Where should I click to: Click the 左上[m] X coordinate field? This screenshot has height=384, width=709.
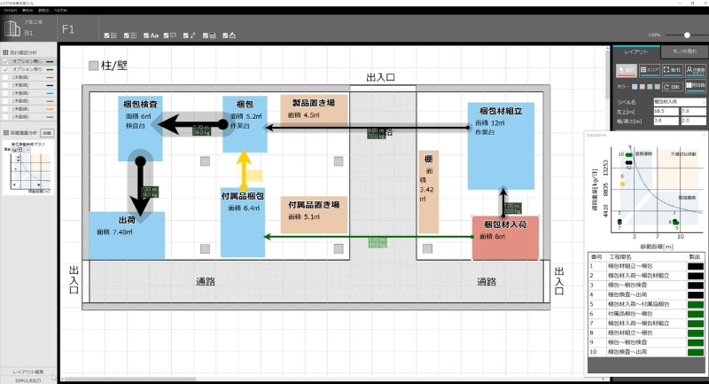(x=665, y=111)
